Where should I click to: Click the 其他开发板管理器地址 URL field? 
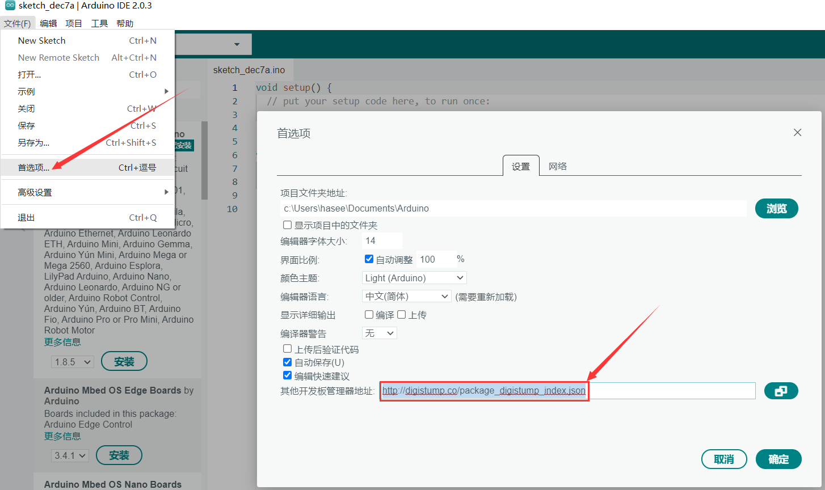point(567,391)
